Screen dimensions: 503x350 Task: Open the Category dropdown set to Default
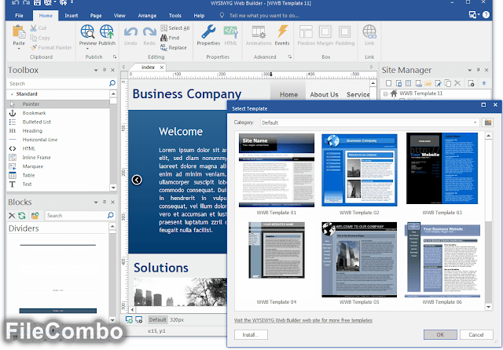[370, 122]
